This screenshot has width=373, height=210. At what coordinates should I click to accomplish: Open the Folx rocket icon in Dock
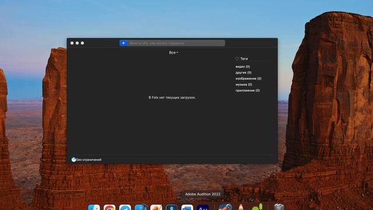225,206
